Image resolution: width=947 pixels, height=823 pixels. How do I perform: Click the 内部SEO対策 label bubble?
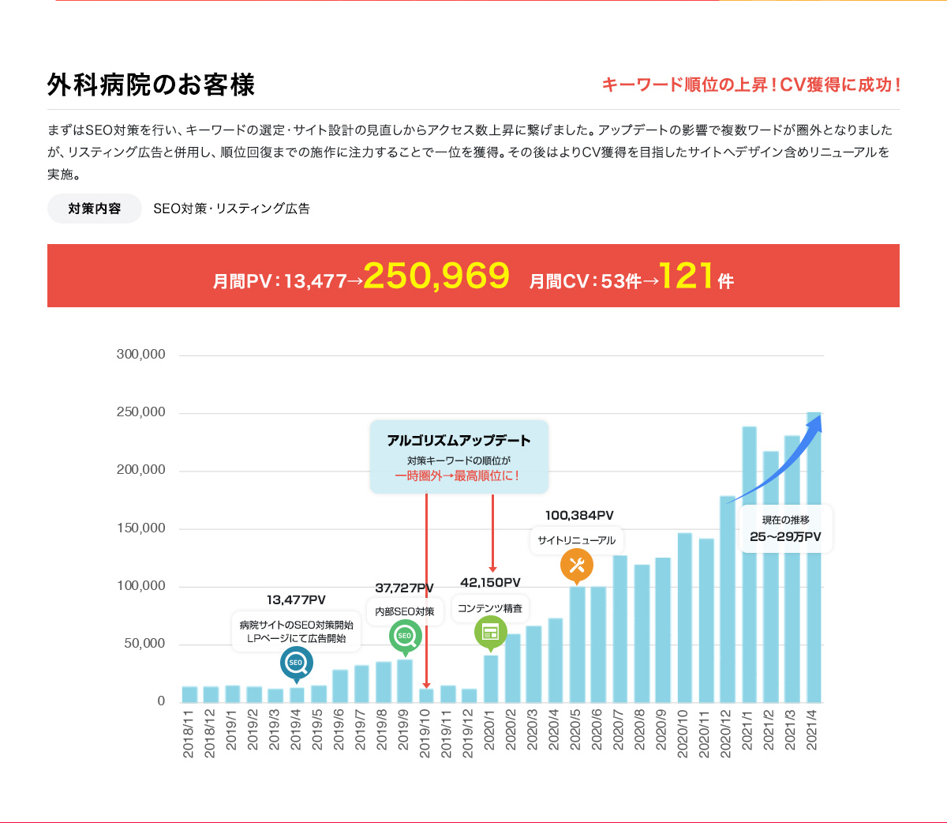point(405,611)
